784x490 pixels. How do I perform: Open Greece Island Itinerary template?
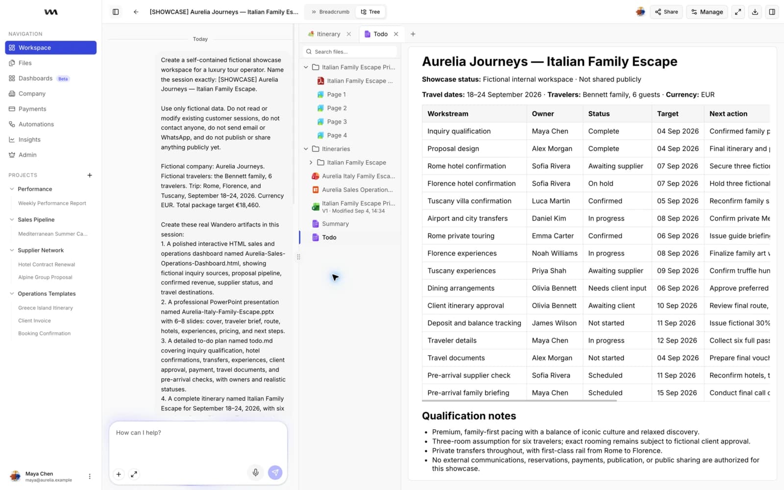pyautogui.click(x=46, y=308)
